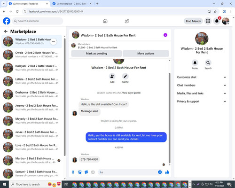Viewport: 235px width, 188px height.
Task: Choose a GIF icon in composer
Action: [93, 172]
